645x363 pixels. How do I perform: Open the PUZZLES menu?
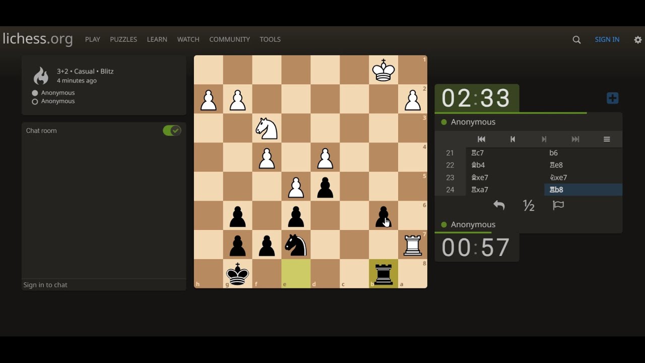tap(123, 39)
